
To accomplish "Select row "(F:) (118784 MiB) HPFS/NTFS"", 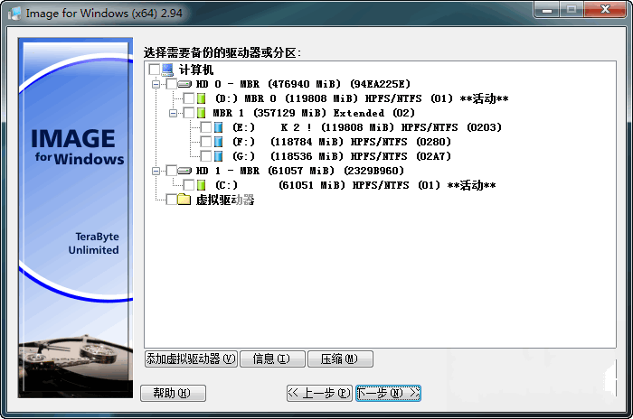I will point(342,142).
